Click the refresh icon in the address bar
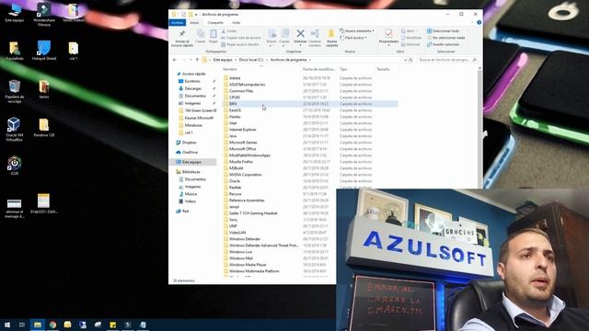This screenshot has height=331, width=589. [410, 60]
